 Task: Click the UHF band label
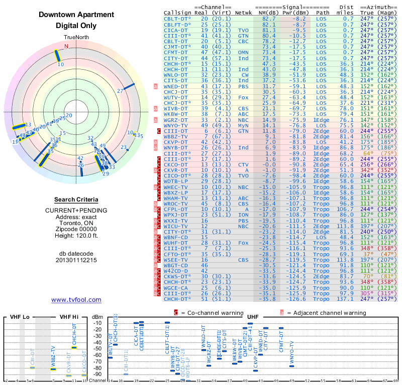coord(253,317)
